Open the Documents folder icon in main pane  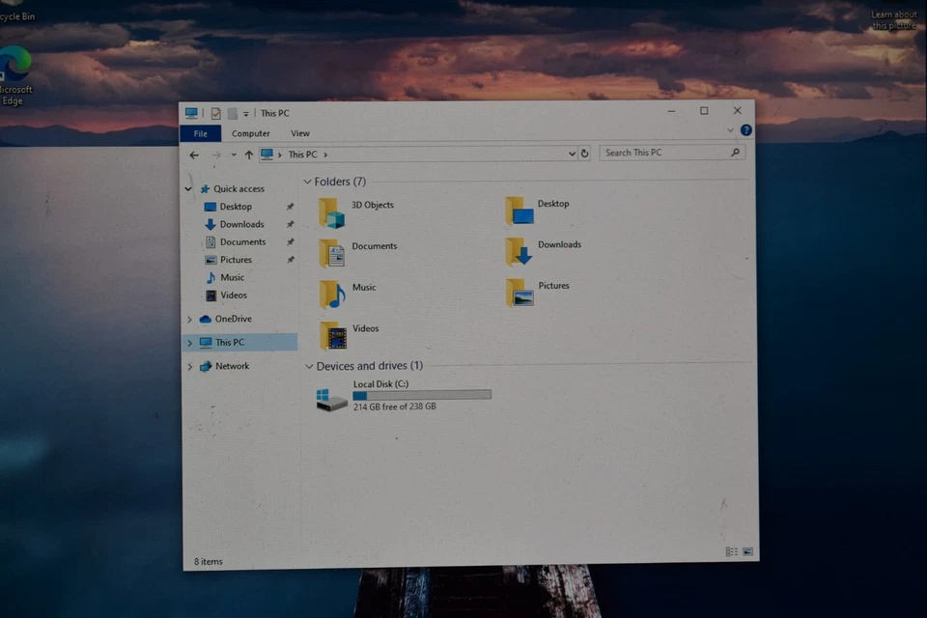[x=332, y=254]
